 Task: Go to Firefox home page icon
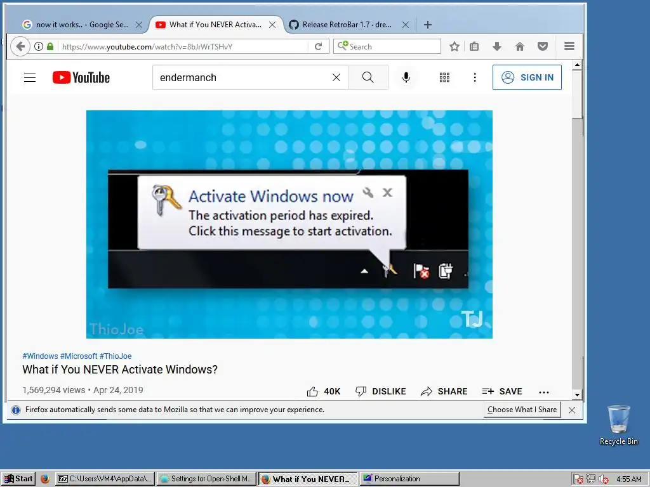tap(520, 46)
